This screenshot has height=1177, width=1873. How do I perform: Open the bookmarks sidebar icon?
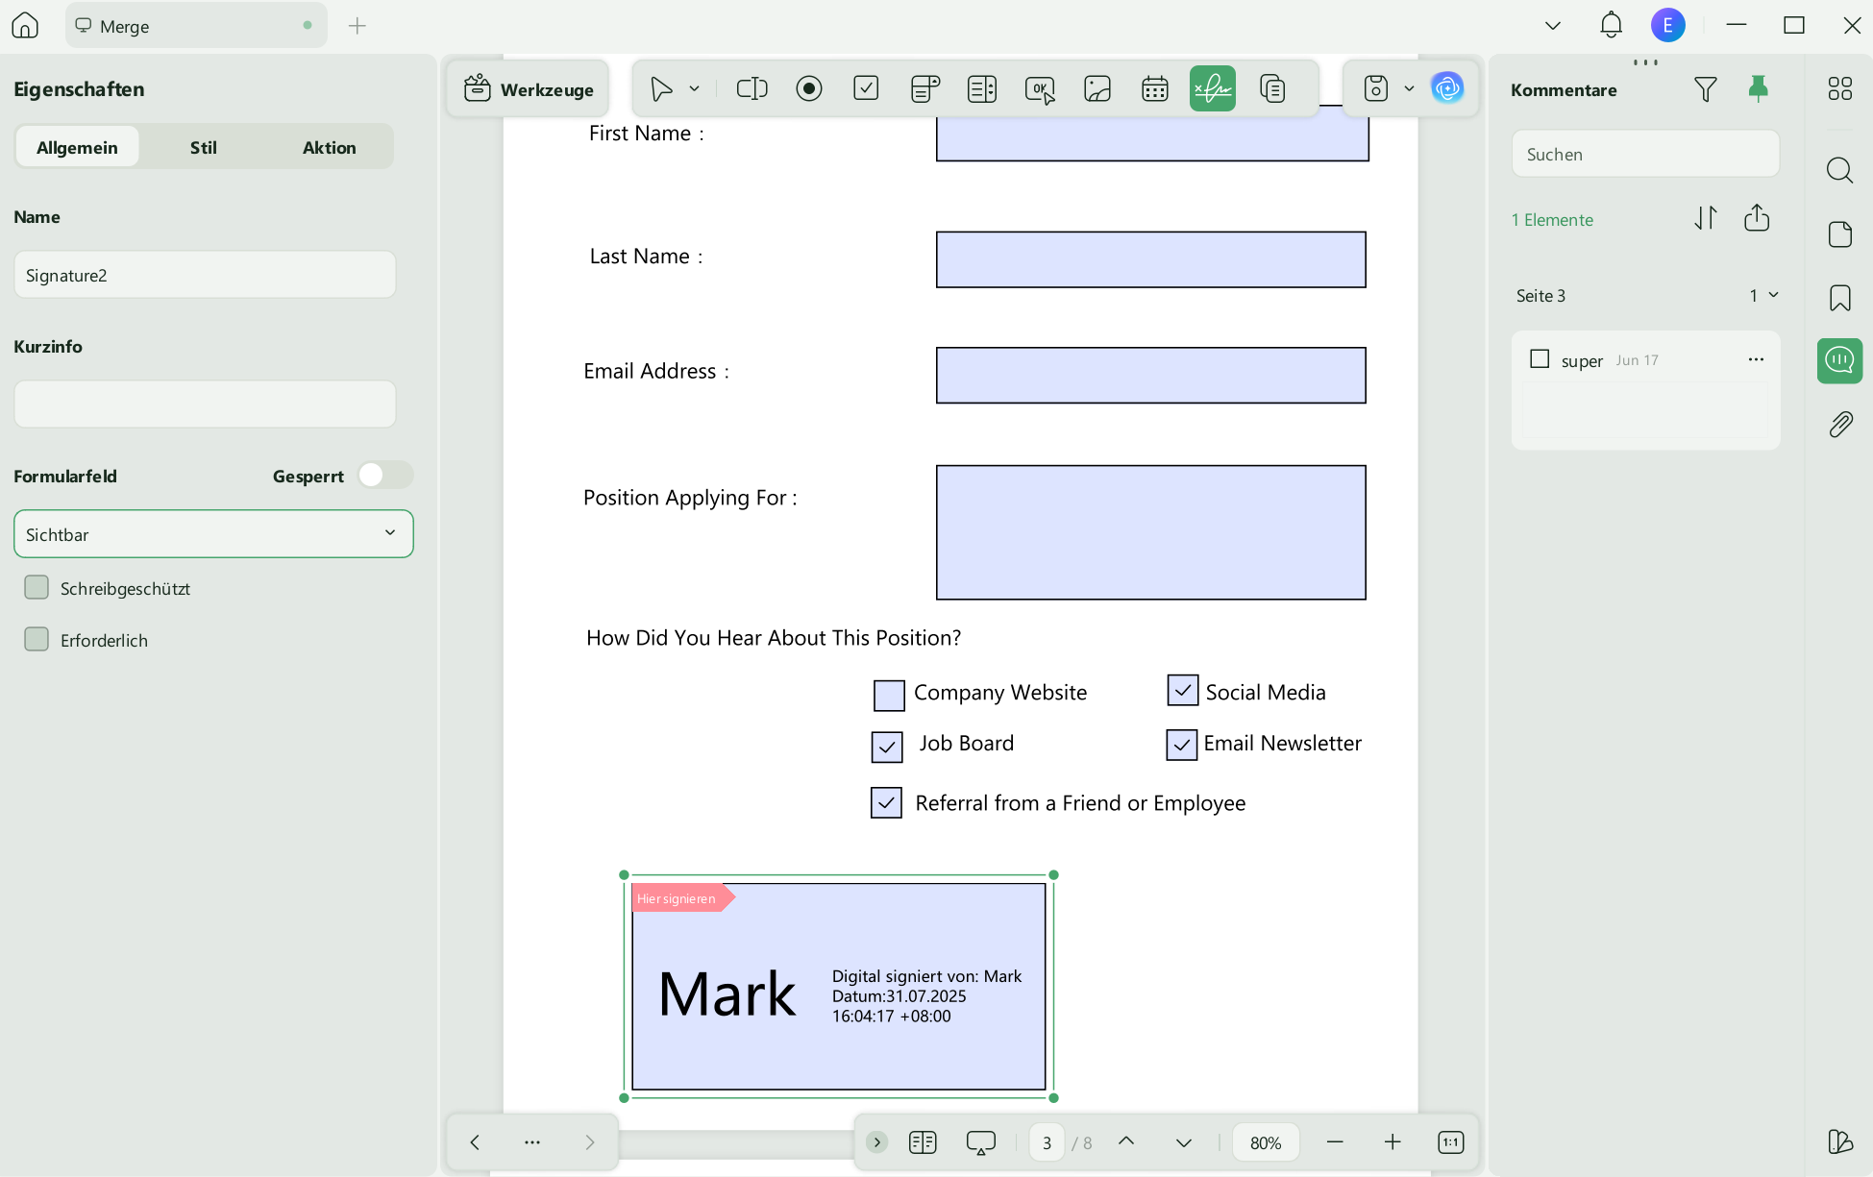coord(1839,298)
